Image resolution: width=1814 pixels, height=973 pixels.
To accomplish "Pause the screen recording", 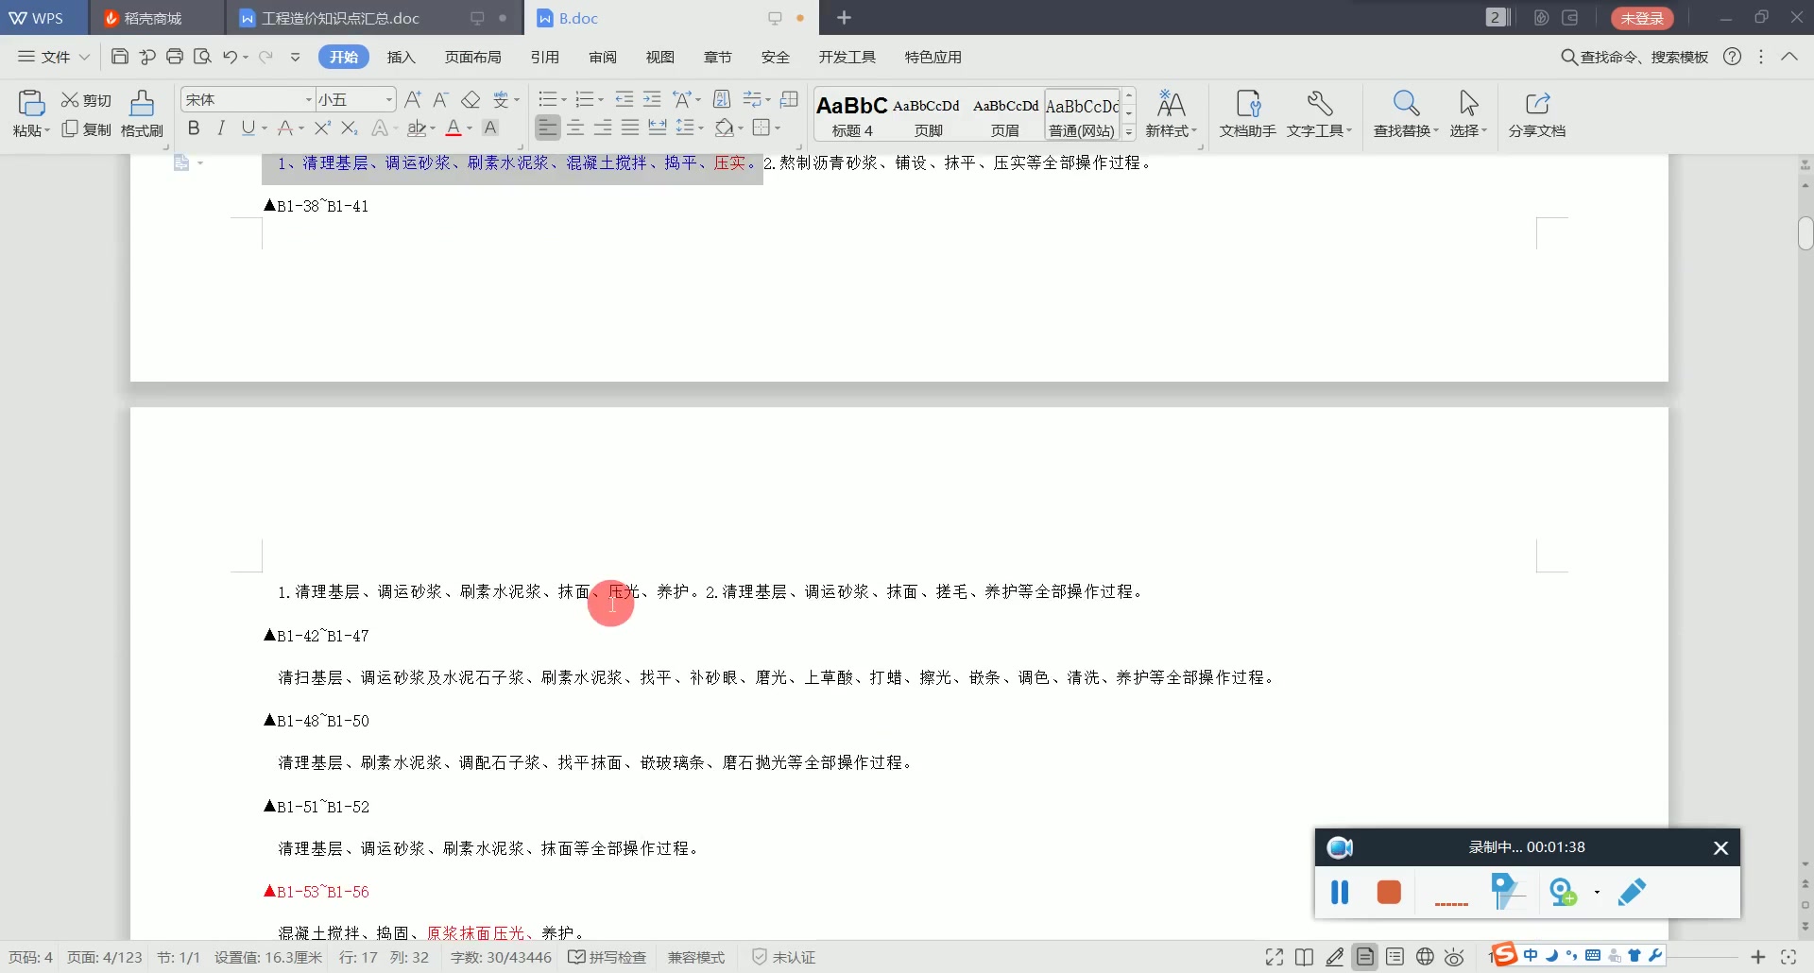I will (x=1340, y=892).
